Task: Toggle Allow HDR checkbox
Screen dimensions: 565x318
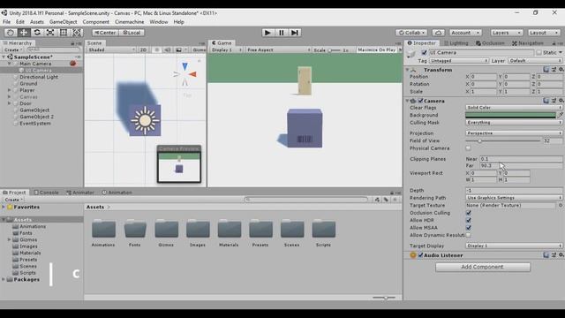Action: point(469,220)
